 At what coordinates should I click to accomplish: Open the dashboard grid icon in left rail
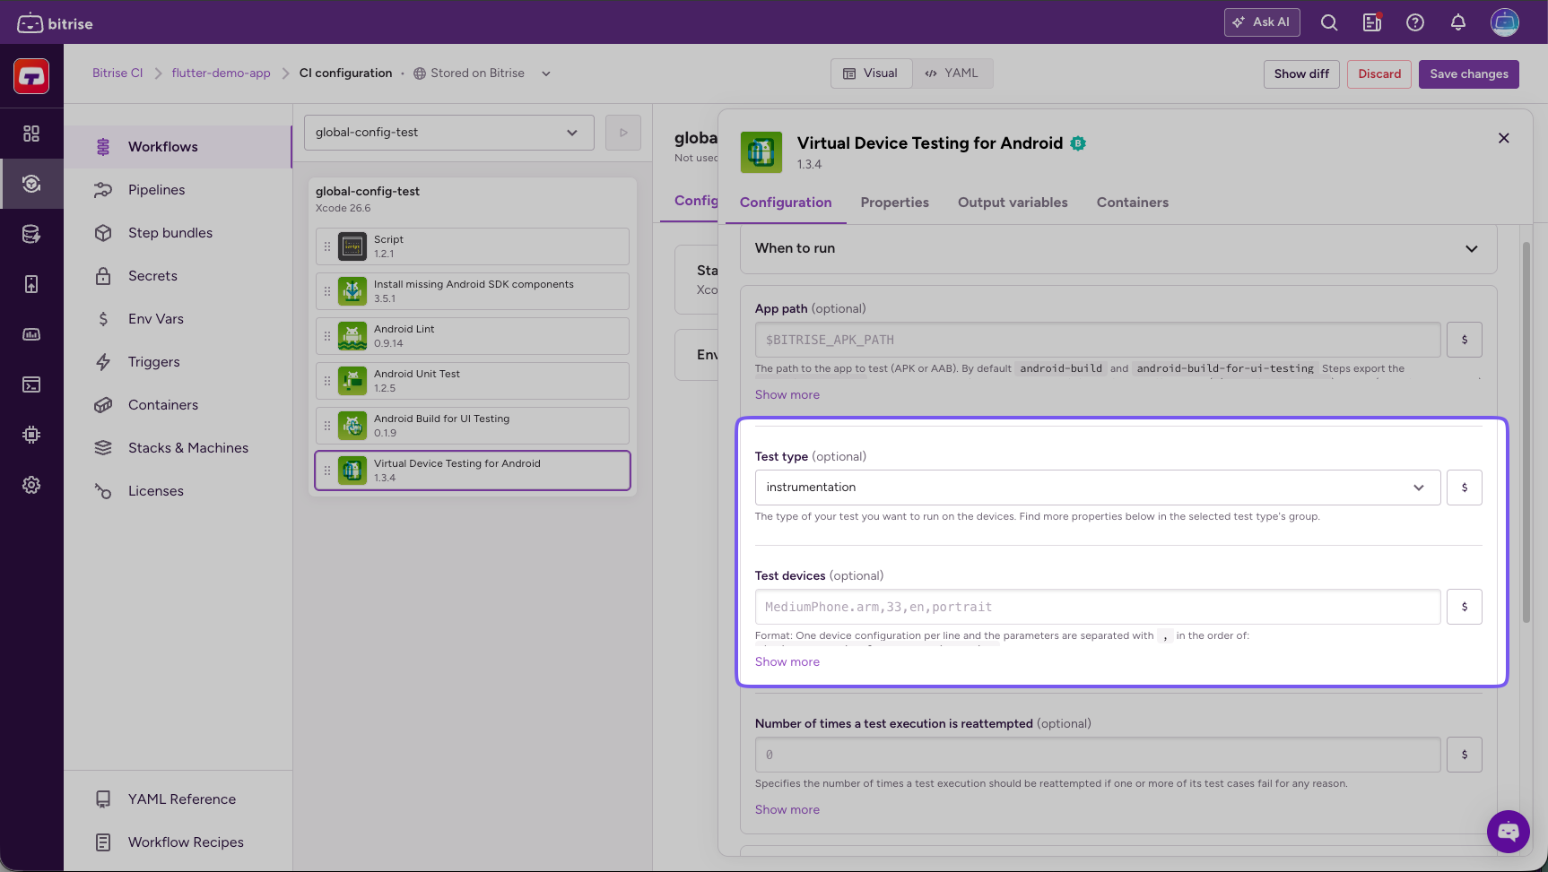coord(31,134)
